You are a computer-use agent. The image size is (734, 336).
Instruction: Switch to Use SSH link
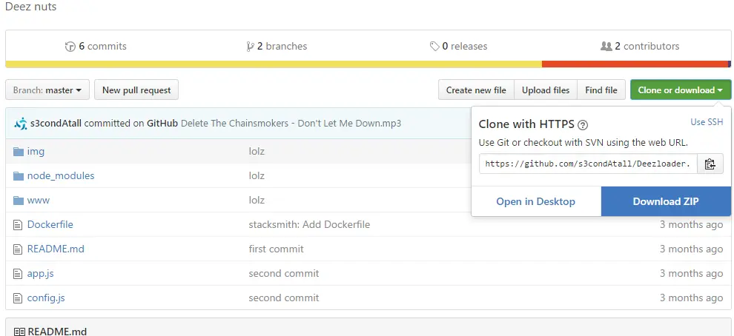pyautogui.click(x=706, y=122)
